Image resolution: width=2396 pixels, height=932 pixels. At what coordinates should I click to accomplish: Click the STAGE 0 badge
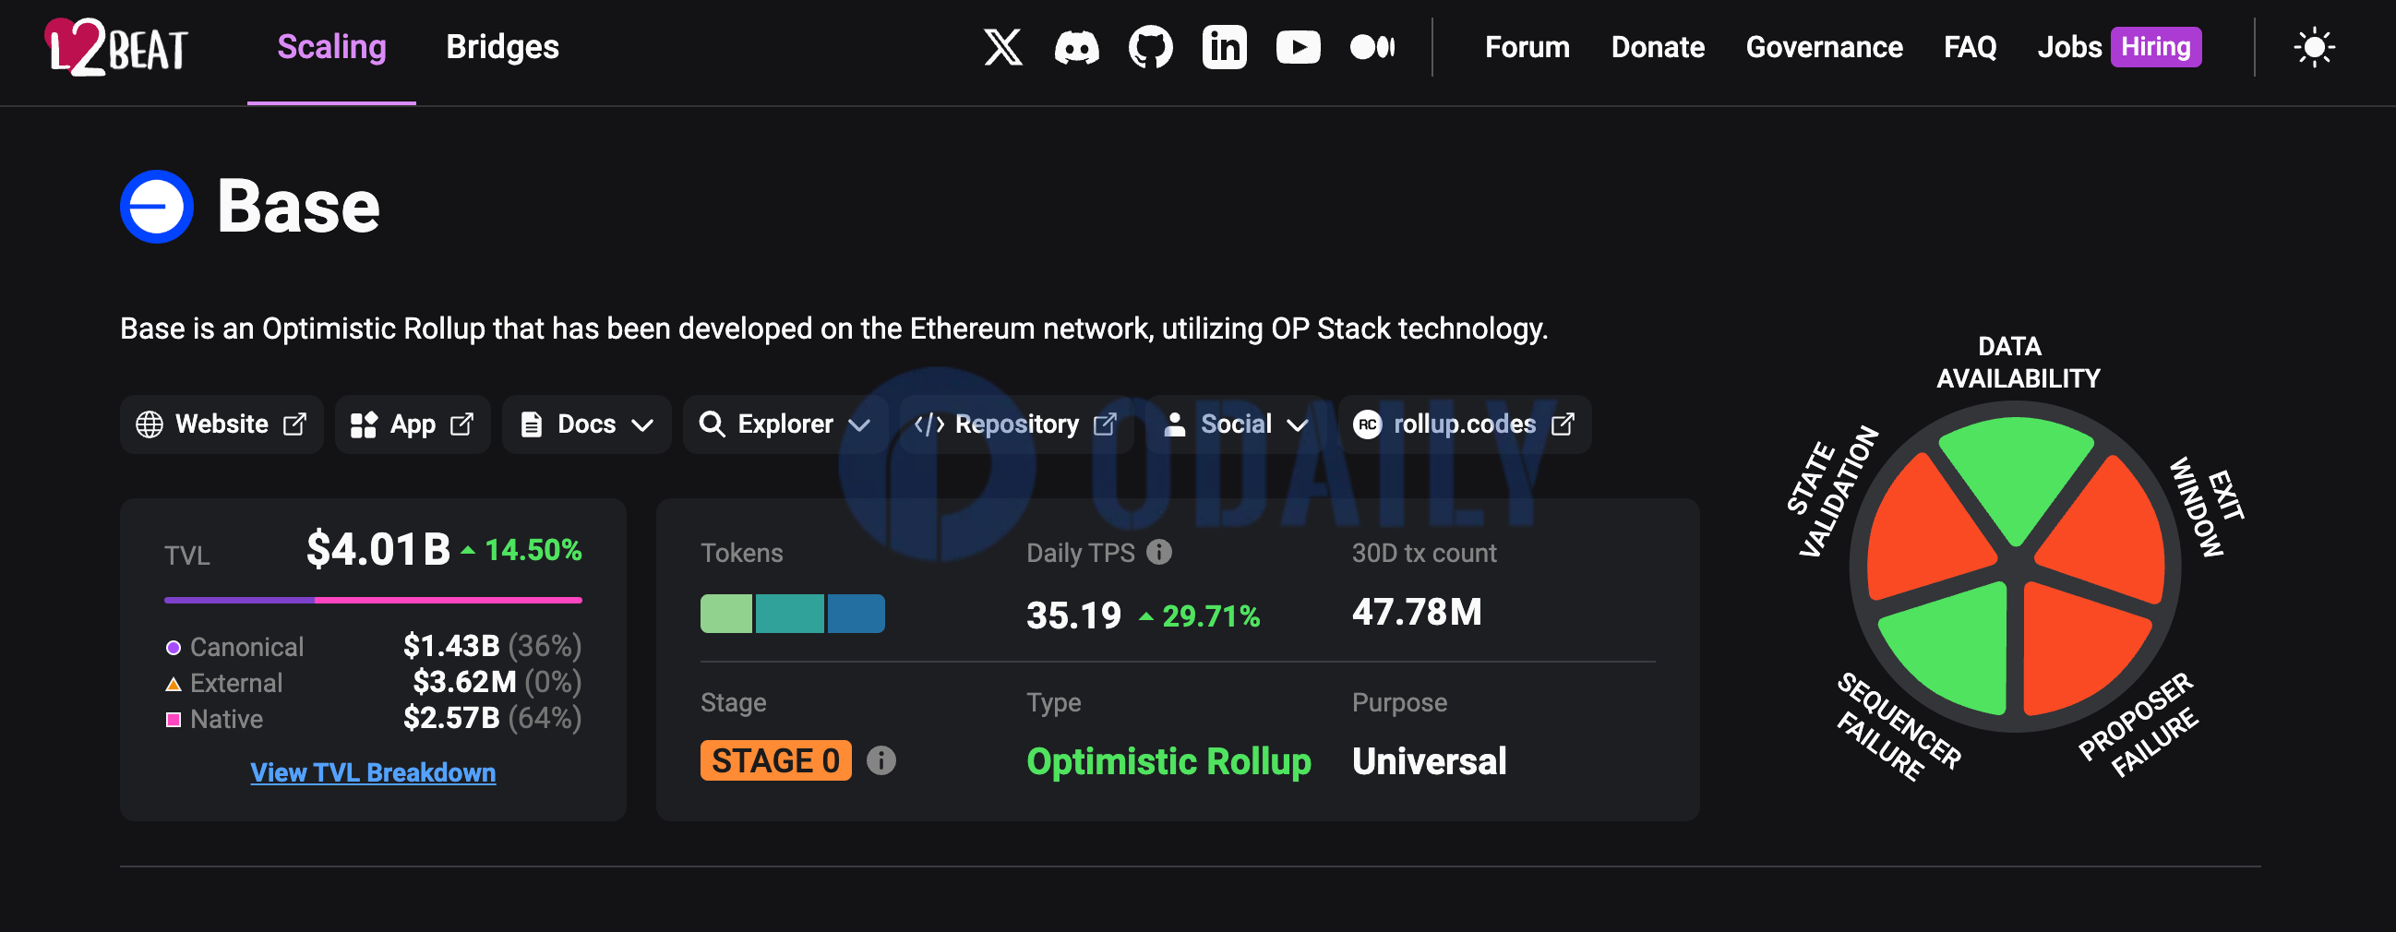[x=775, y=761]
